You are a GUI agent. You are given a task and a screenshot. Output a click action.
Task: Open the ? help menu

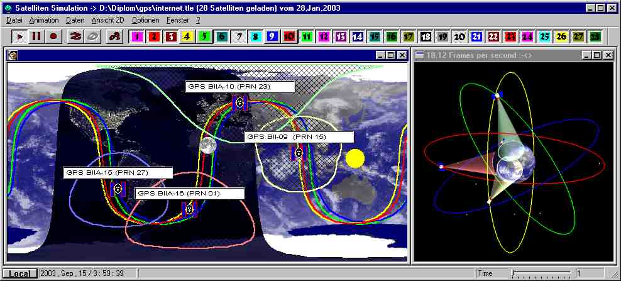pos(199,20)
